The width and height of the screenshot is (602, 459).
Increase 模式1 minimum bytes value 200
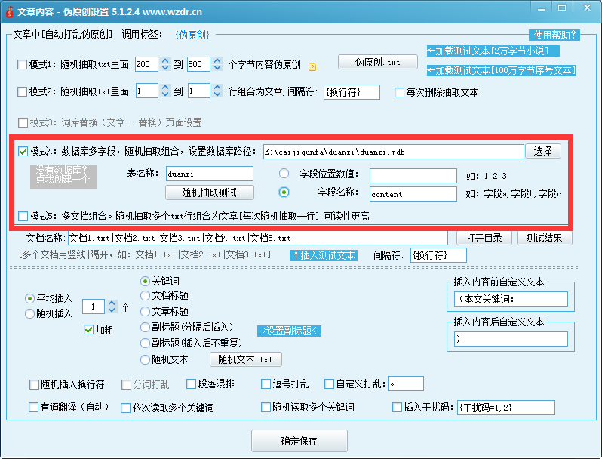165,61
